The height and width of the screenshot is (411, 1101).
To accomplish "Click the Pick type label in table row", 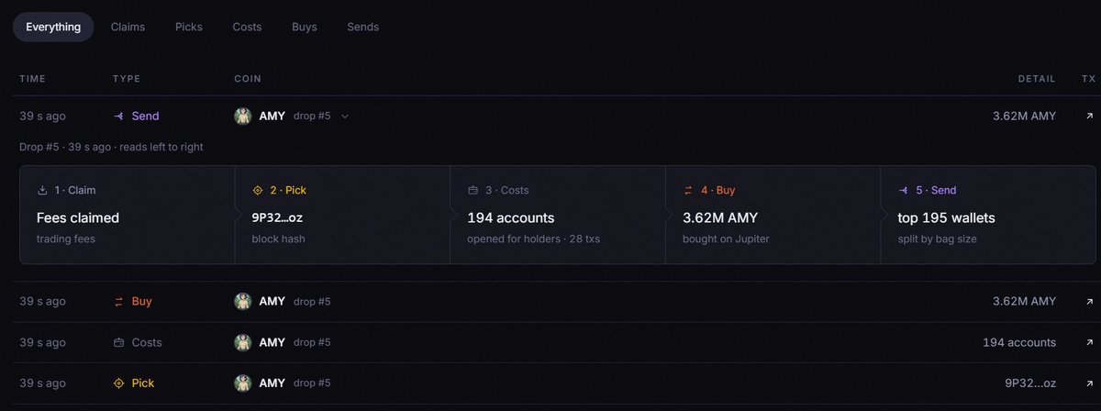I will click(143, 383).
